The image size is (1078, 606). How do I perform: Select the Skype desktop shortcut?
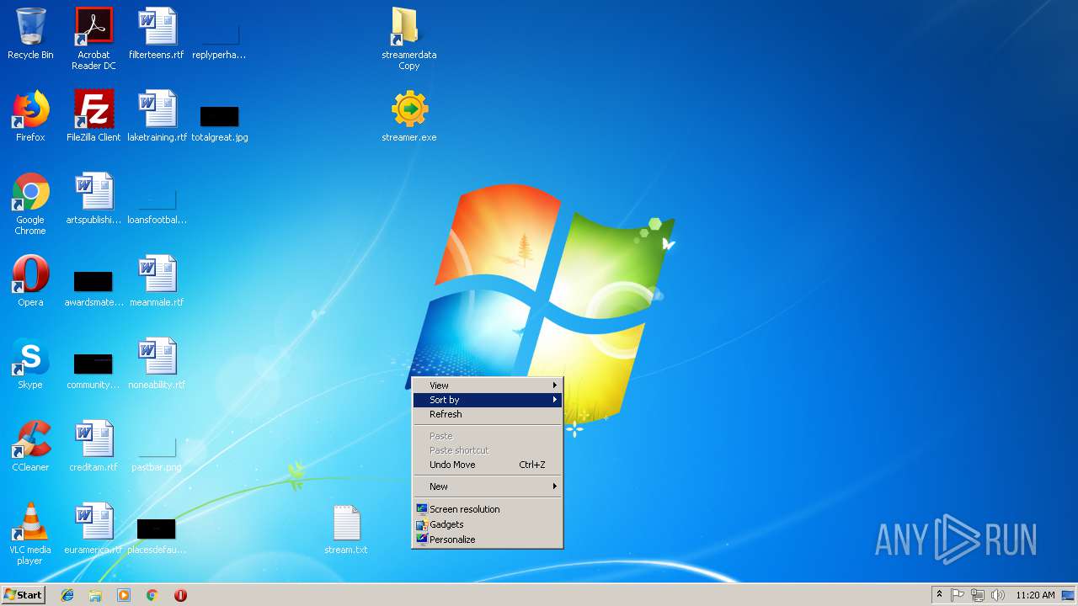tap(30, 364)
